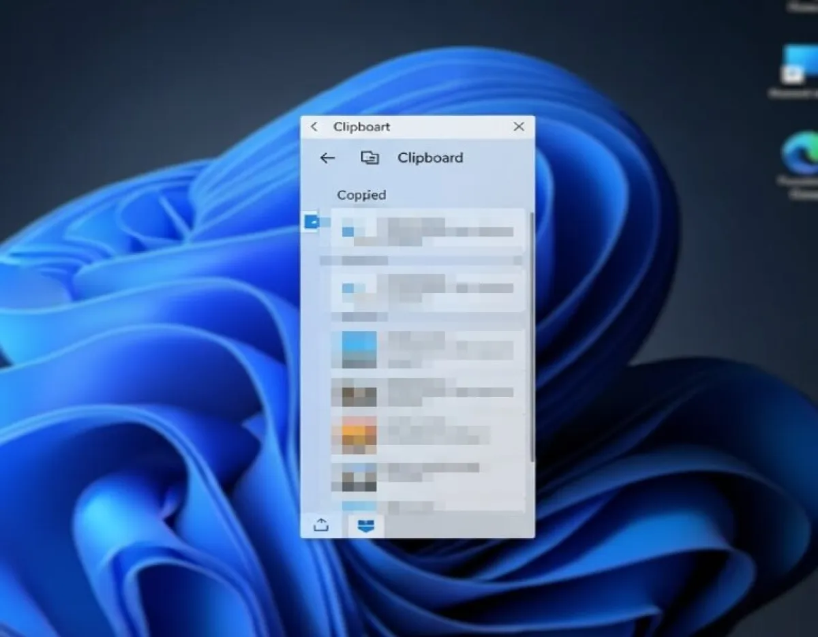
Task: Click the back arrow beside the Clipboard heading
Action: point(327,158)
